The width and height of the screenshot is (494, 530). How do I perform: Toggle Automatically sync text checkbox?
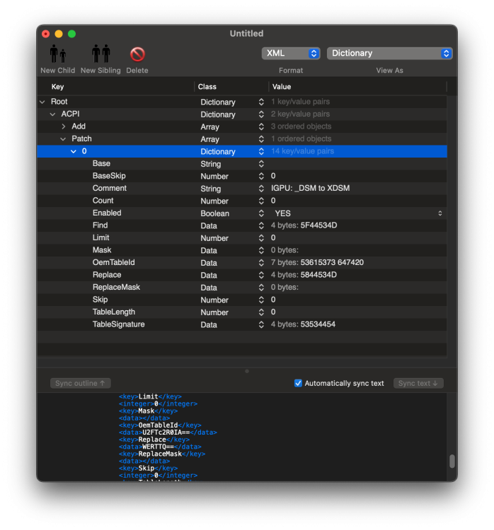(x=298, y=383)
